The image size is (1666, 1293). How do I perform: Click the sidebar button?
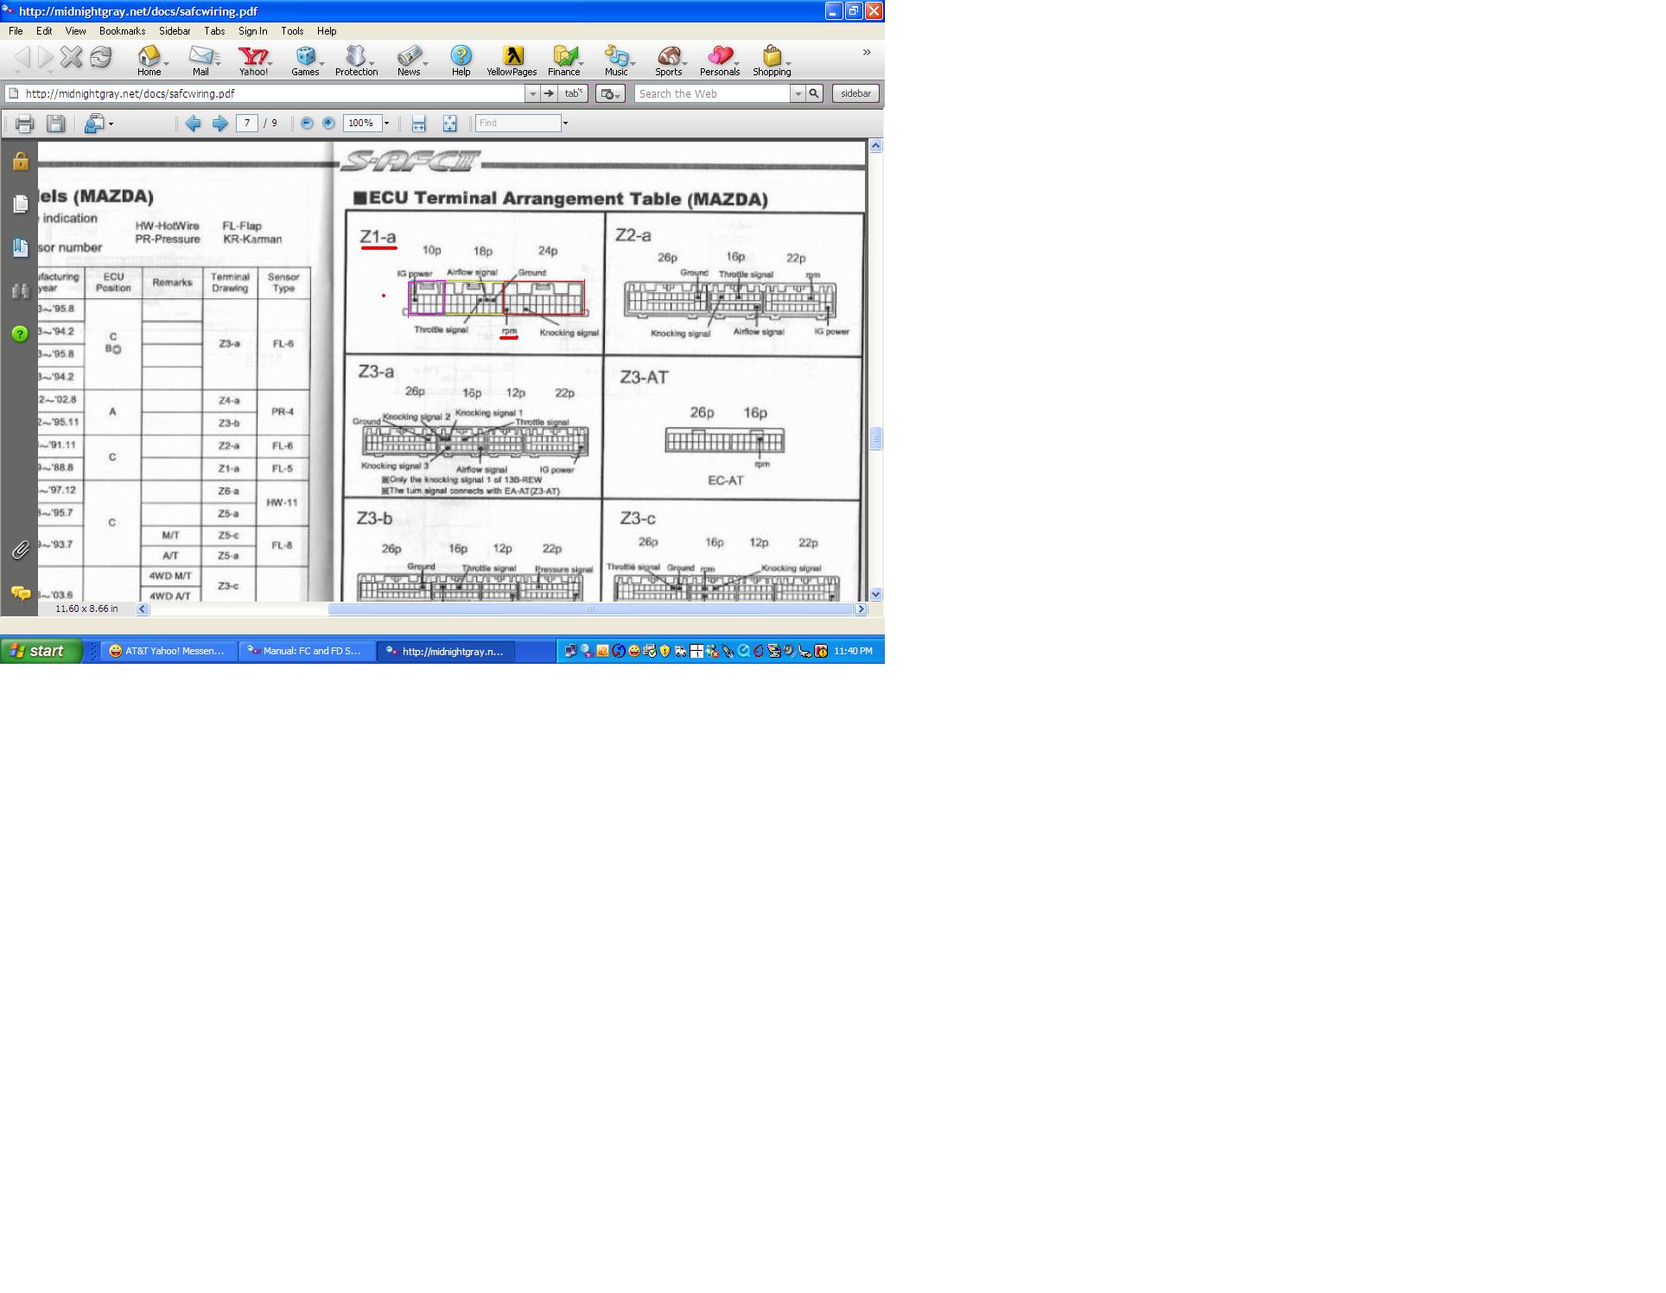[x=855, y=93]
